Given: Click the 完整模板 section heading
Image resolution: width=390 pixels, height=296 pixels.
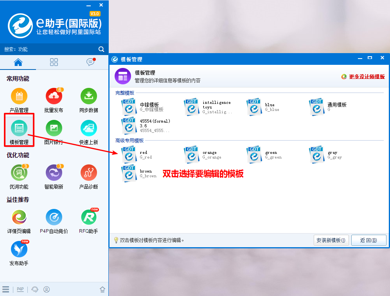Looking at the screenshot, I should (125, 93).
